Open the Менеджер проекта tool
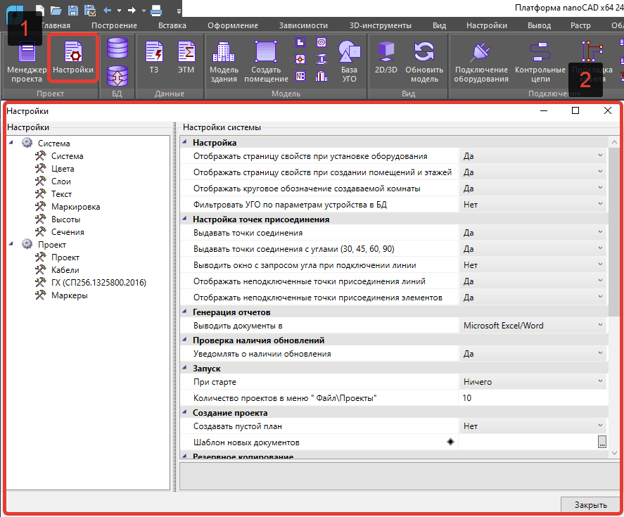This screenshot has width=624, height=517. [x=27, y=60]
